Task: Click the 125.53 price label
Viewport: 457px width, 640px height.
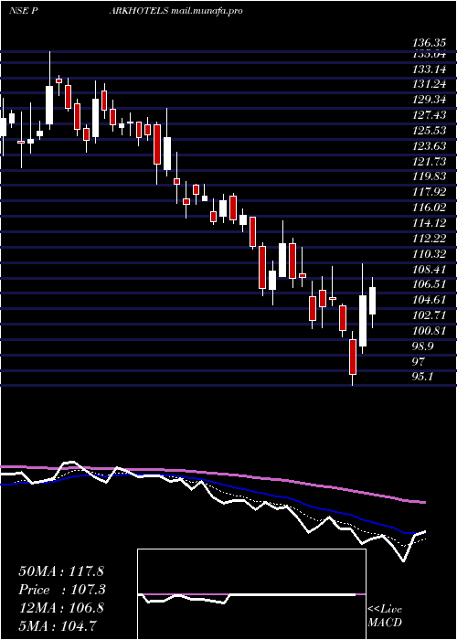Action: click(430, 131)
